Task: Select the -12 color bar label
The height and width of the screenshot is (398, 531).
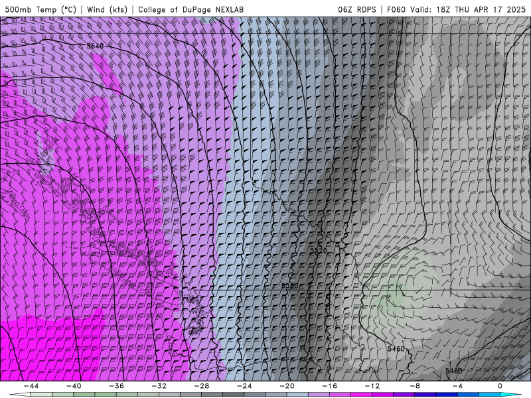Action: tap(372, 386)
